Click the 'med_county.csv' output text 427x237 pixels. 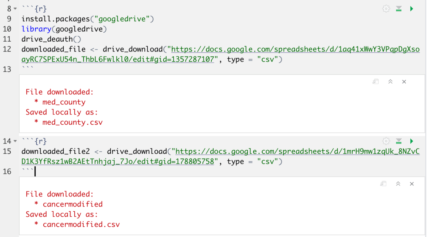coord(73,122)
